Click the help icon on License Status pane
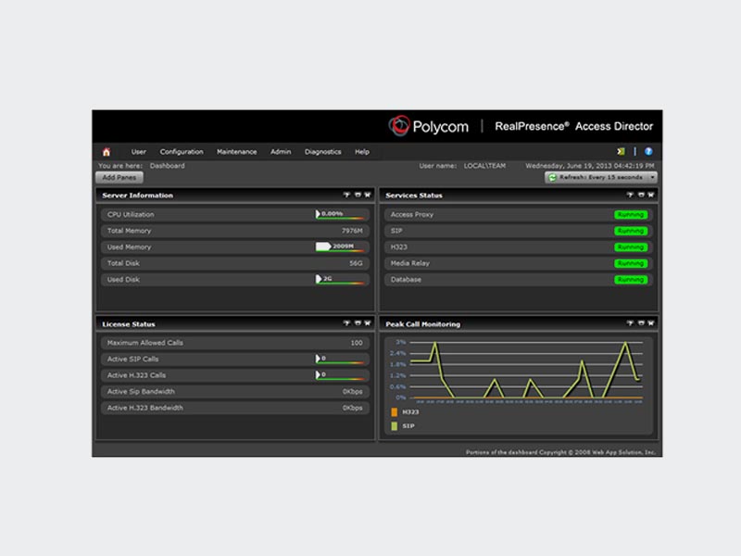The height and width of the screenshot is (556, 741). [348, 324]
